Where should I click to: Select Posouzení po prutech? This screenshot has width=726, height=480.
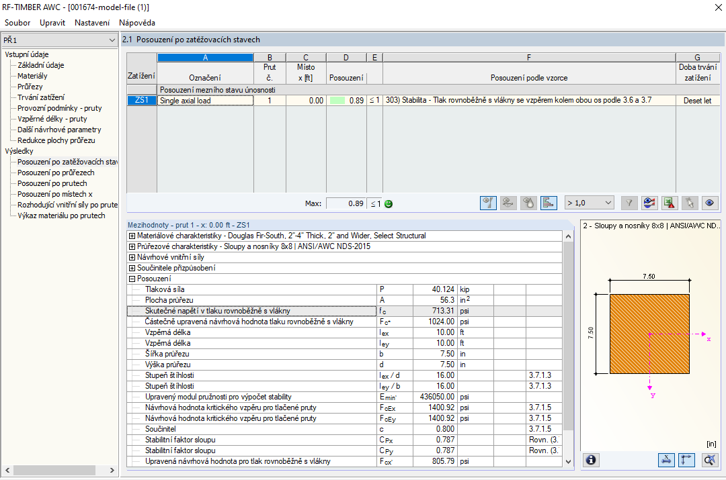52,183
